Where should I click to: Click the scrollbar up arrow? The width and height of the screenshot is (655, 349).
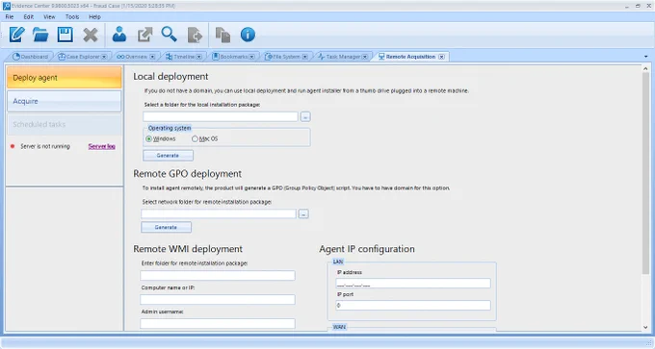point(645,69)
